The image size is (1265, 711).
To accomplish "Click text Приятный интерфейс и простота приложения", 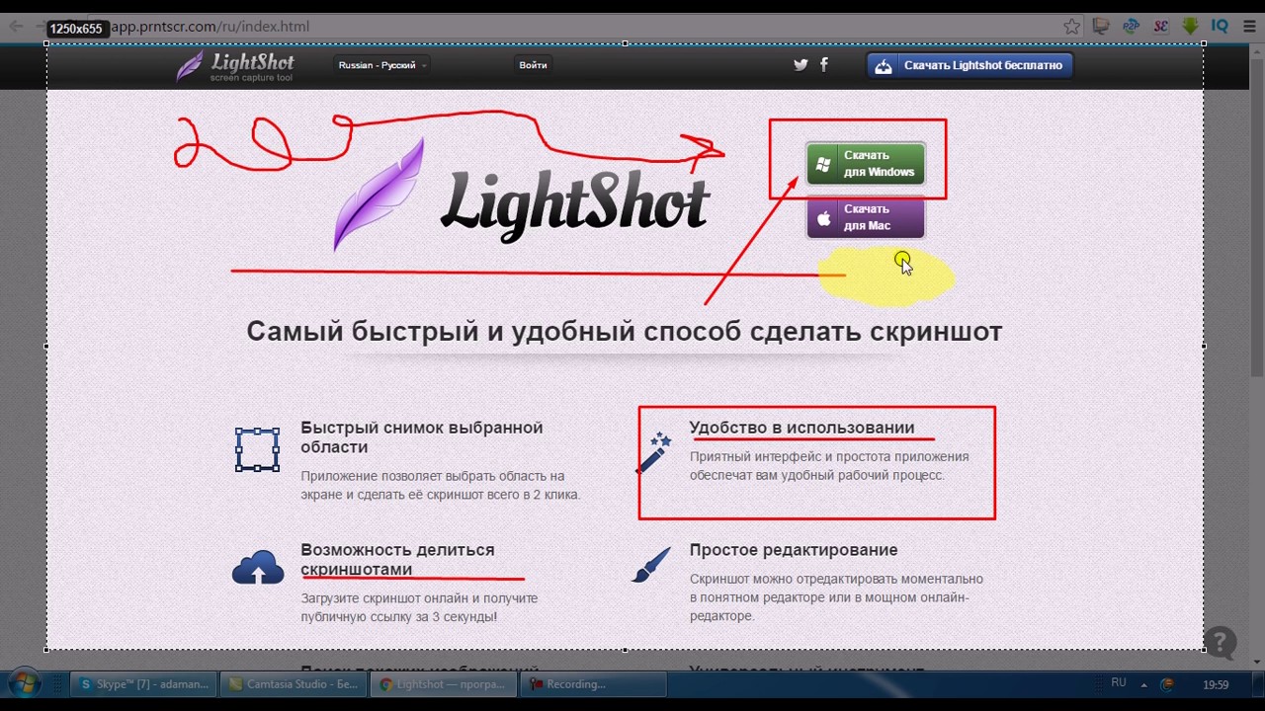I will 829,456.
